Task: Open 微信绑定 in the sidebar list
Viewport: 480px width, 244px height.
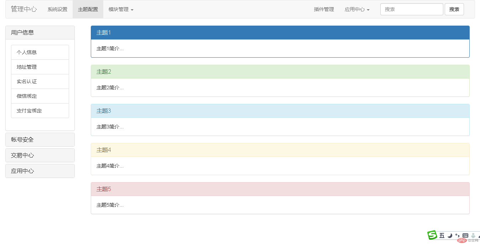Action: (40, 96)
